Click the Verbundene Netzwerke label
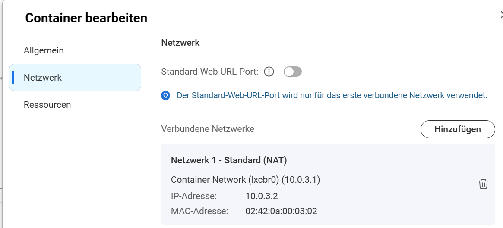Image resolution: width=503 pixels, height=228 pixels. [208, 129]
